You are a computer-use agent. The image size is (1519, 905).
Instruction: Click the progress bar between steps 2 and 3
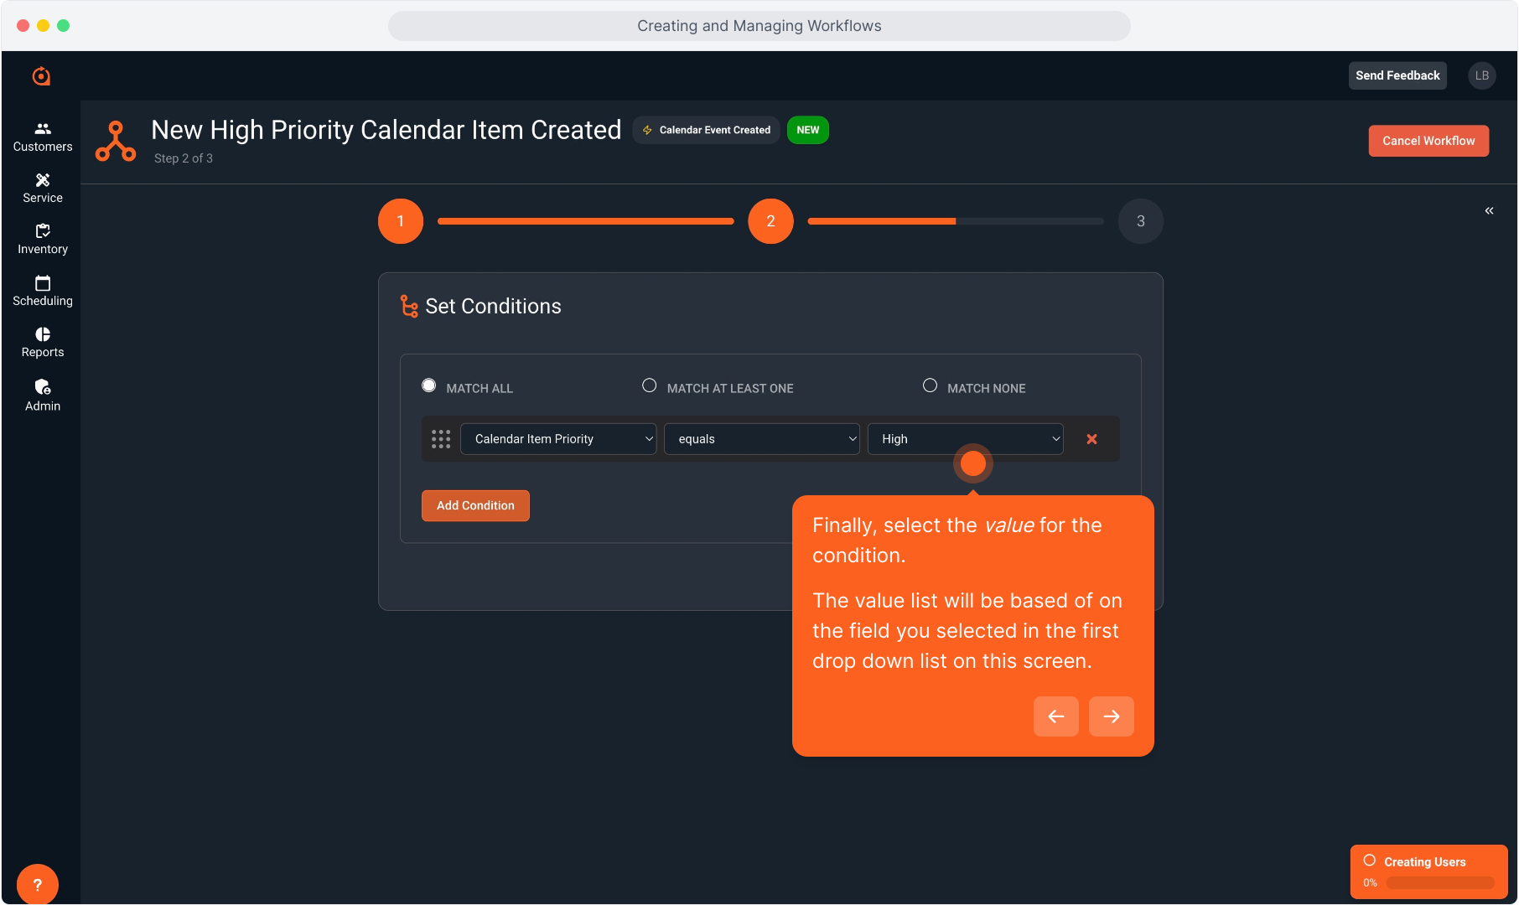(x=956, y=221)
